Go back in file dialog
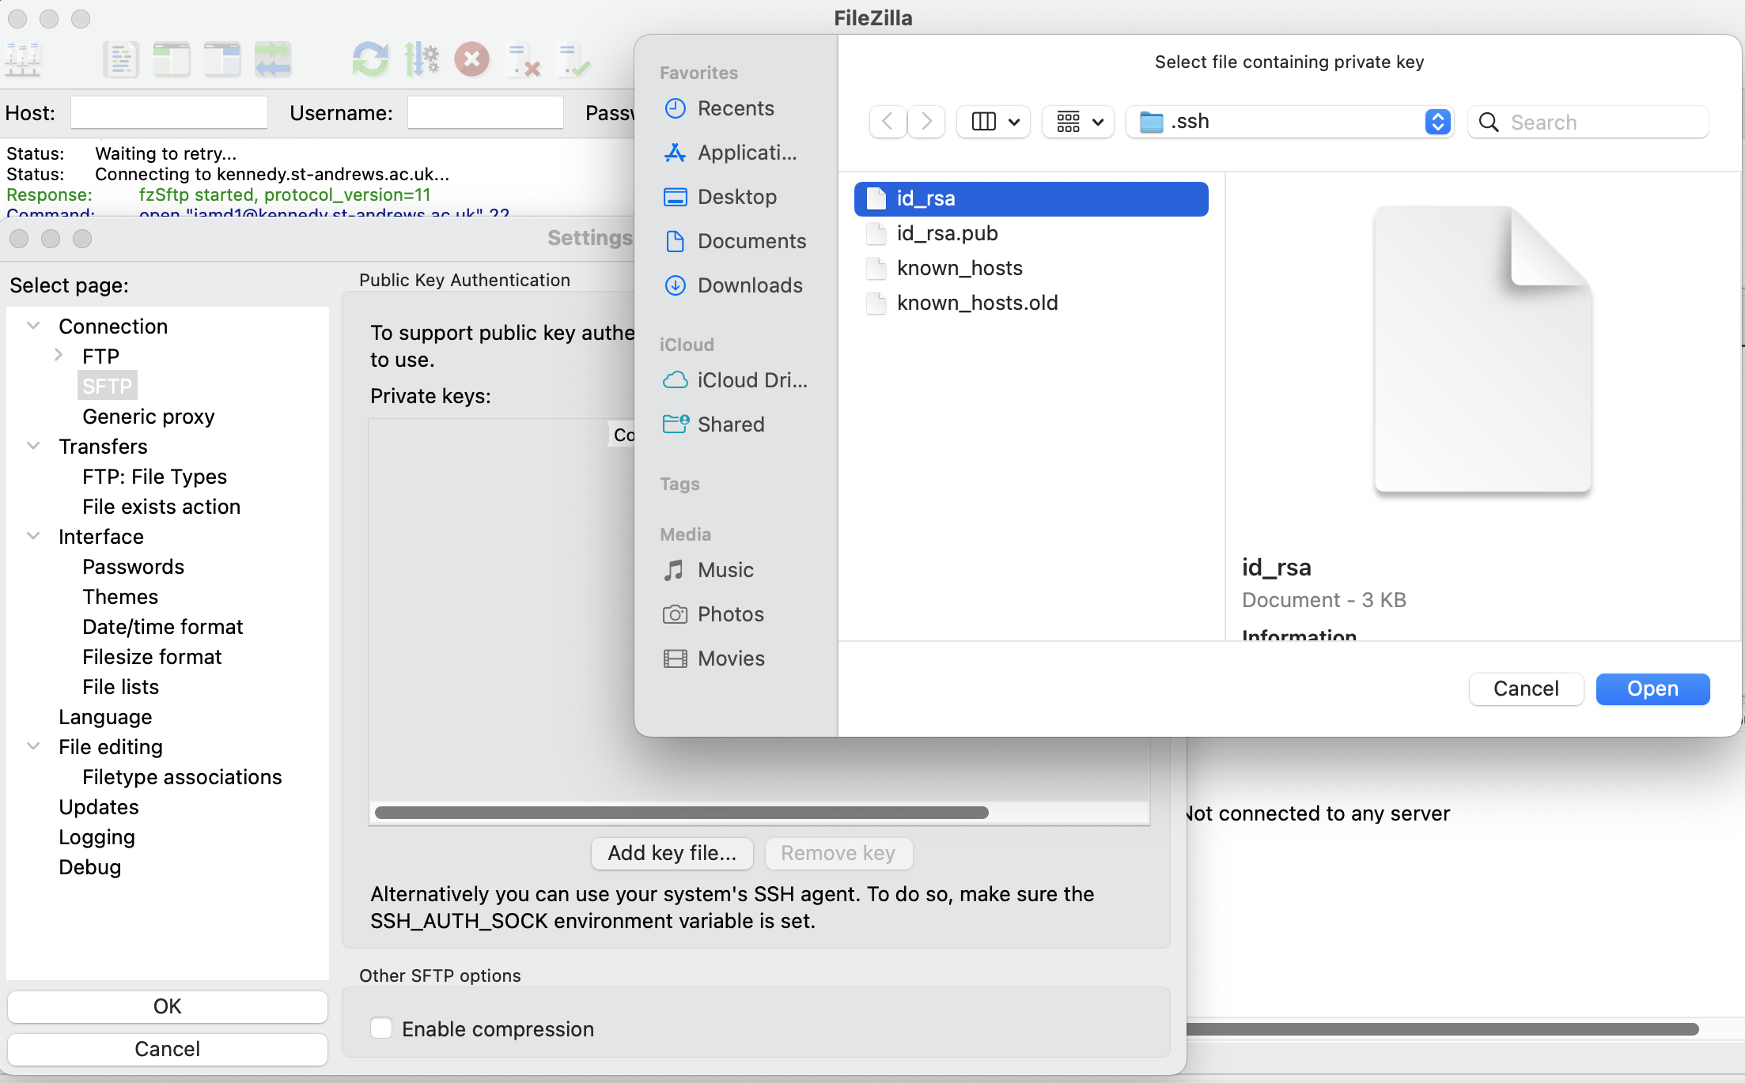The height and width of the screenshot is (1083, 1745). coord(888,122)
